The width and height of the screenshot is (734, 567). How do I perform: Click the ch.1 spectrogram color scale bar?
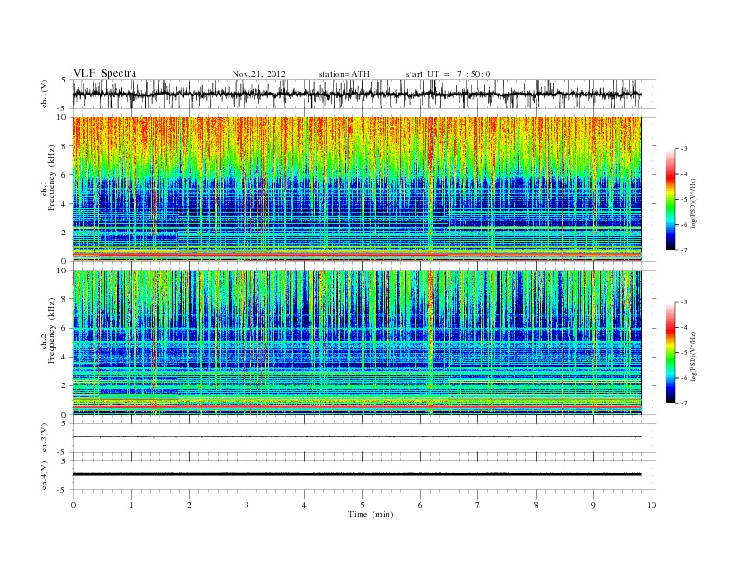tap(671, 199)
